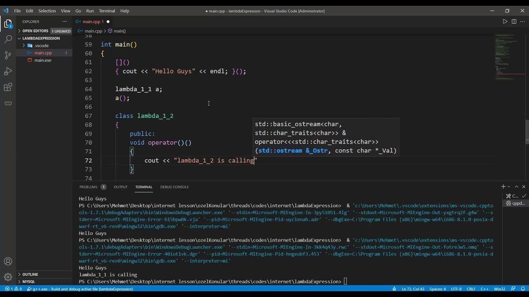Click the Run file play button
The height and width of the screenshot is (297, 529).
(x=505, y=21)
